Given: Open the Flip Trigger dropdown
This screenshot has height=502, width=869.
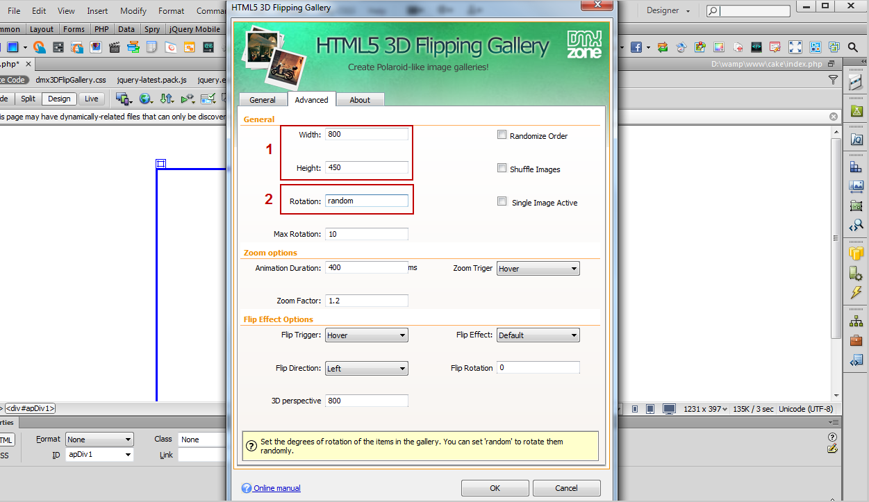Looking at the screenshot, I should (x=366, y=335).
